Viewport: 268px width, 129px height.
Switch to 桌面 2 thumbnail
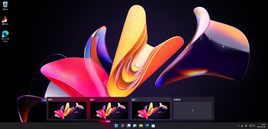(109, 110)
